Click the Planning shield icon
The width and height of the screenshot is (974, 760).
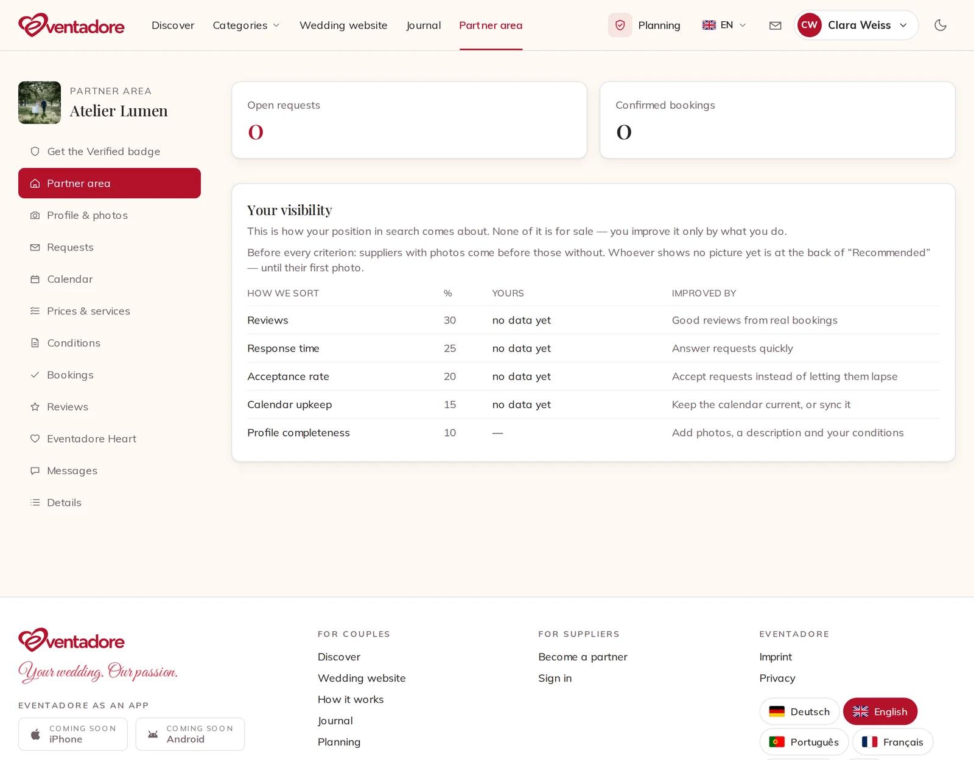tap(620, 25)
